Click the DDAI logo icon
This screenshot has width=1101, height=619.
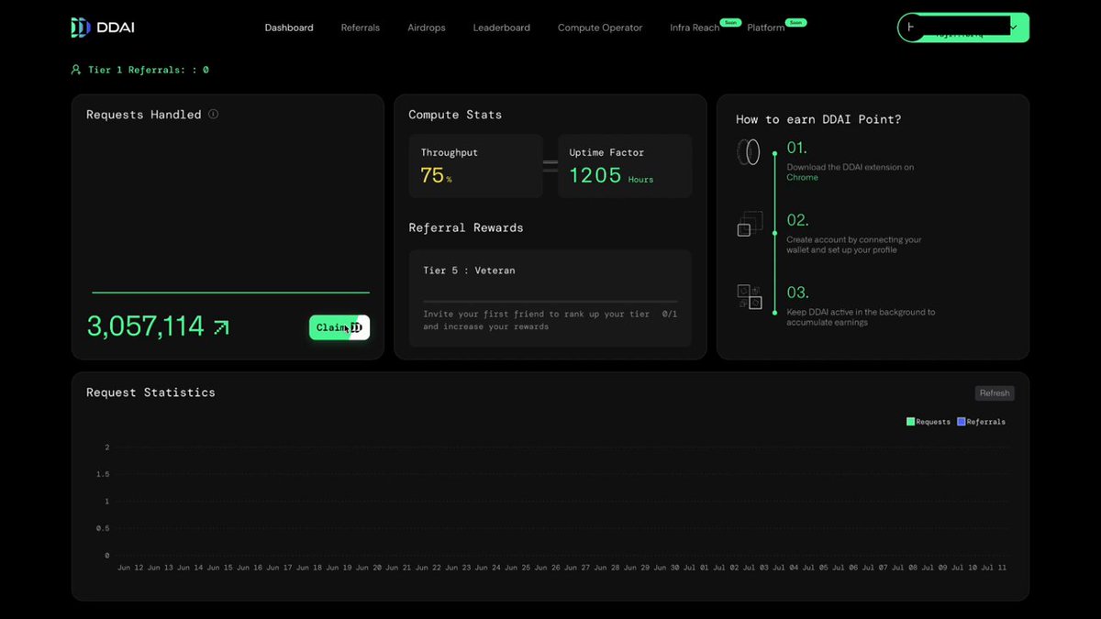[x=81, y=28]
